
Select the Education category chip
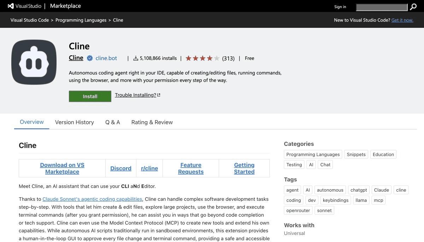click(383, 154)
